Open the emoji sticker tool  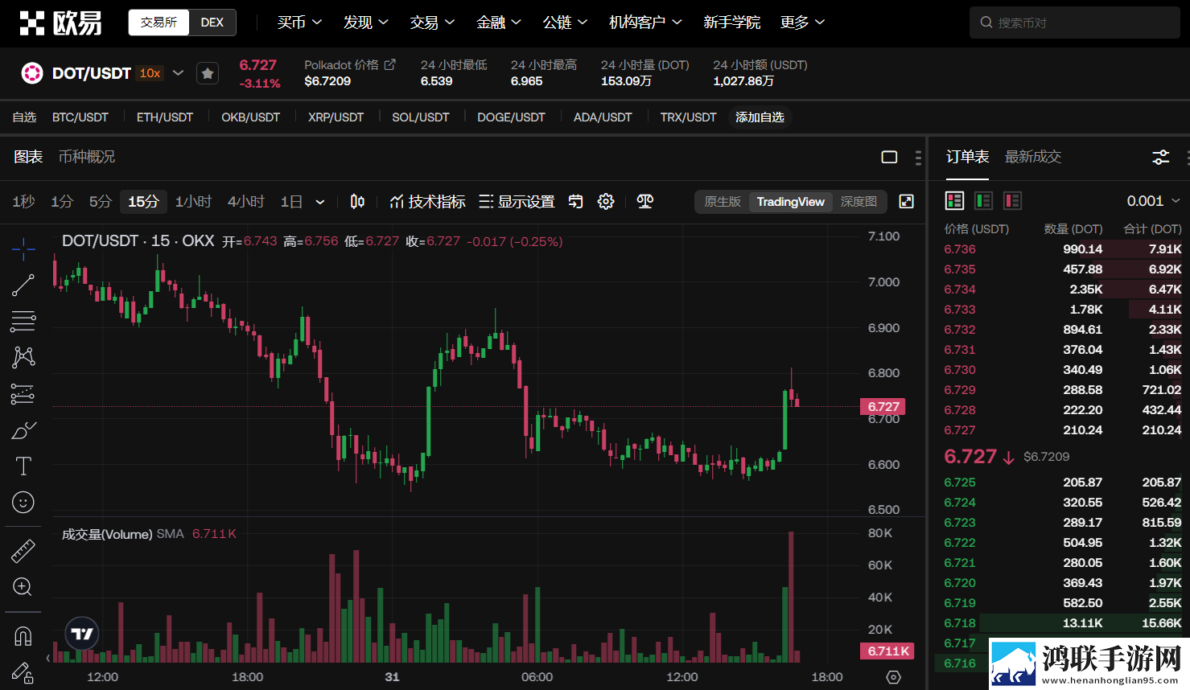23,503
